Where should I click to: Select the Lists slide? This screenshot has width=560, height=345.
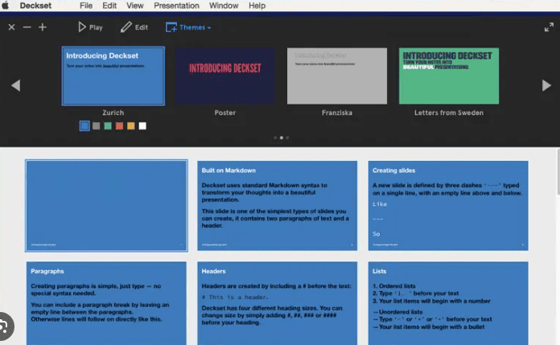coord(448,303)
